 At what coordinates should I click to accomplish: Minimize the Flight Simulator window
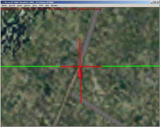[152, 2]
